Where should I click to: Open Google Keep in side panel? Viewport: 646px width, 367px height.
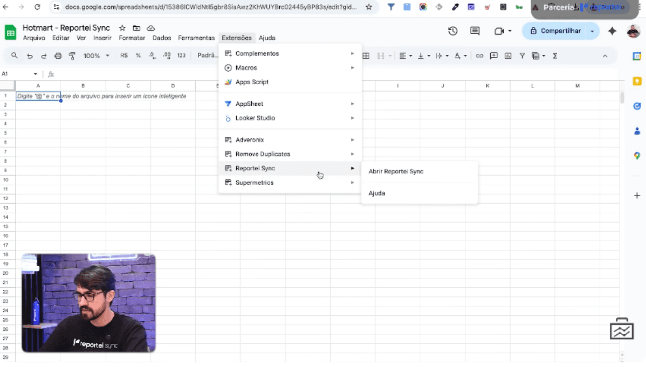point(637,81)
